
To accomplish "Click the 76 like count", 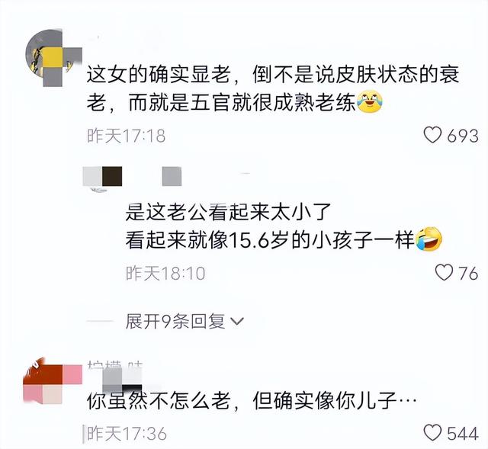I will coord(468,273).
